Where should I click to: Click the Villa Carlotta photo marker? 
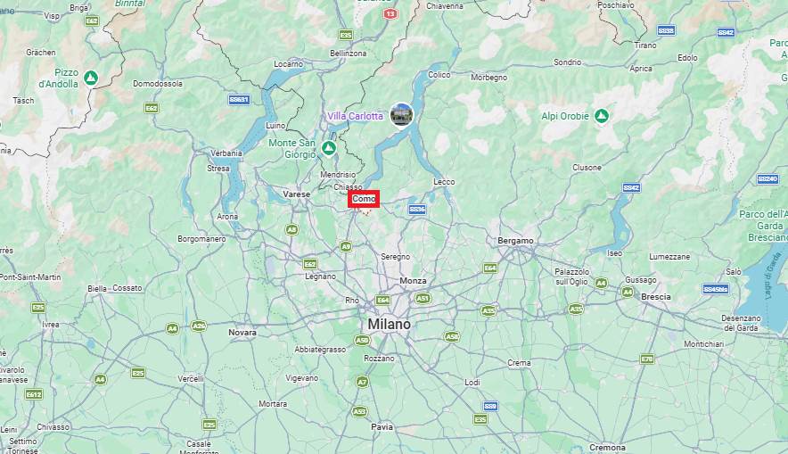click(401, 115)
